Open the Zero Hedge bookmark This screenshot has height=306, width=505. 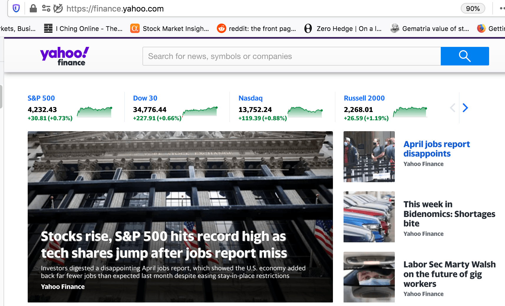point(343,29)
